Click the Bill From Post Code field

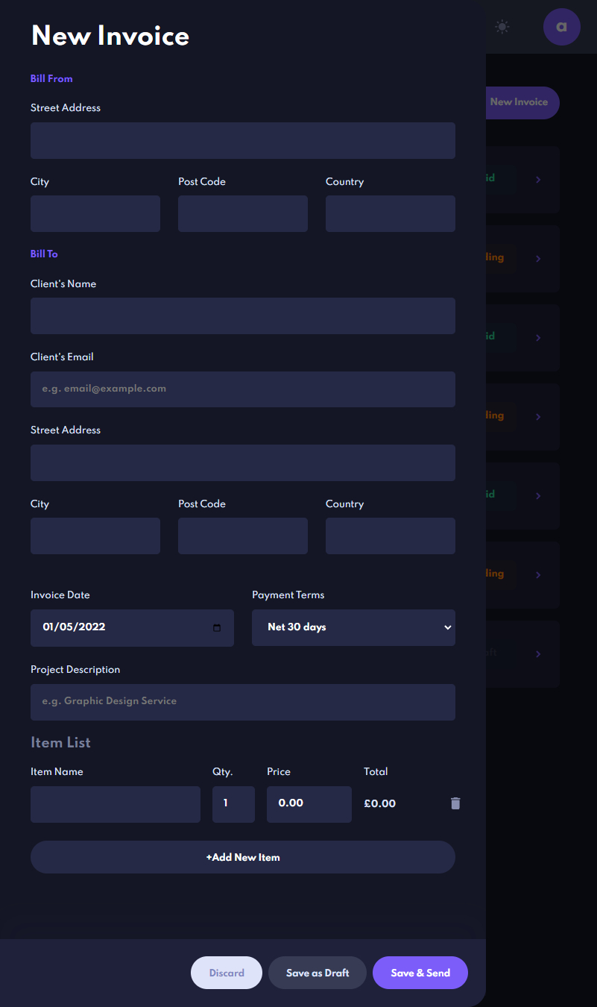[242, 213]
